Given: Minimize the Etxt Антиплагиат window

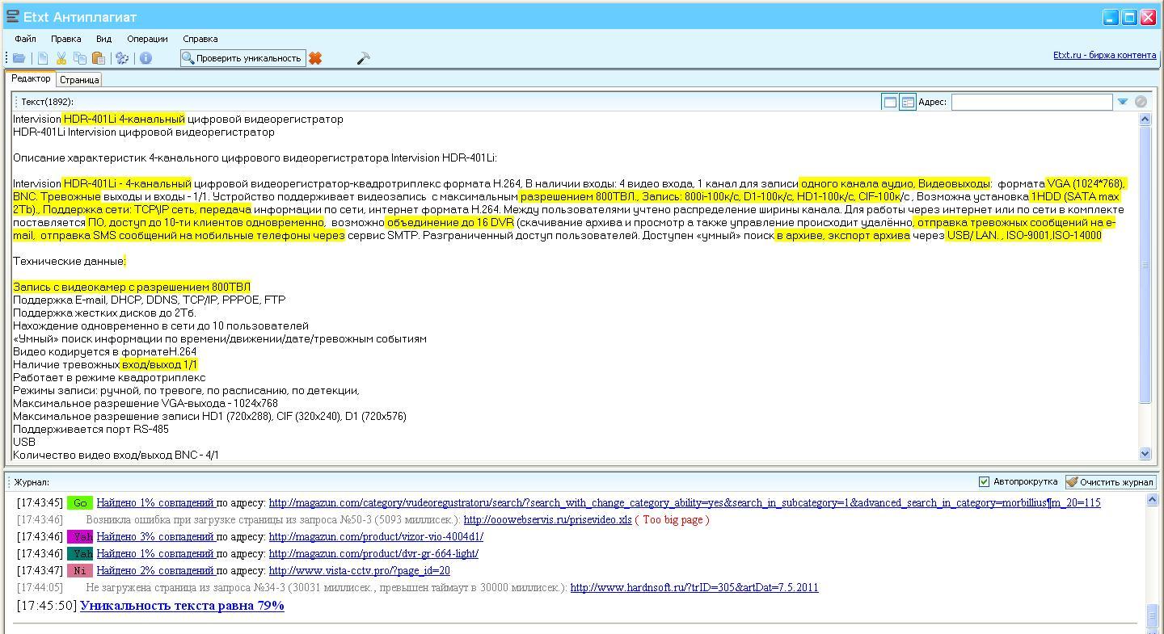Looking at the screenshot, I should point(1111,17).
